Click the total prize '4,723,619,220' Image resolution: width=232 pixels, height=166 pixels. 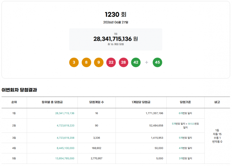click(66, 125)
